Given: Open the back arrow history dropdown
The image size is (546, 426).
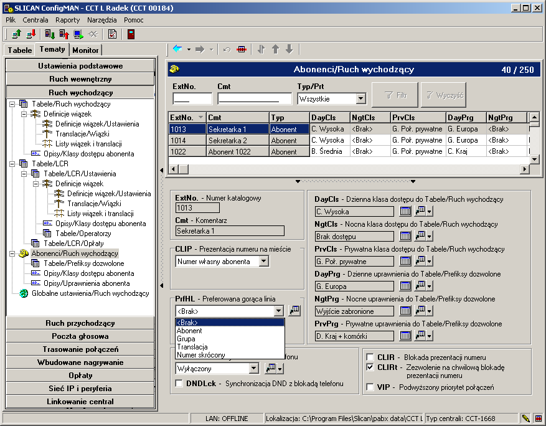Looking at the screenshot, I should coord(189,49).
